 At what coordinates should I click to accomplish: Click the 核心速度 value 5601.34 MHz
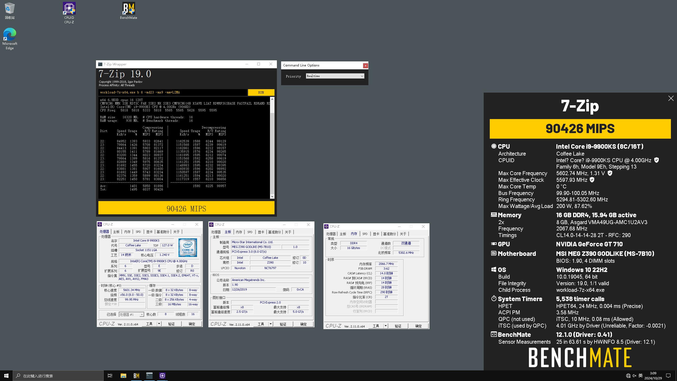pyautogui.click(x=132, y=290)
